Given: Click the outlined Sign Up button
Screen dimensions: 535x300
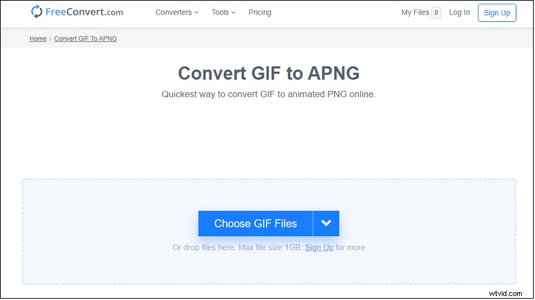Looking at the screenshot, I should pos(497,13).
